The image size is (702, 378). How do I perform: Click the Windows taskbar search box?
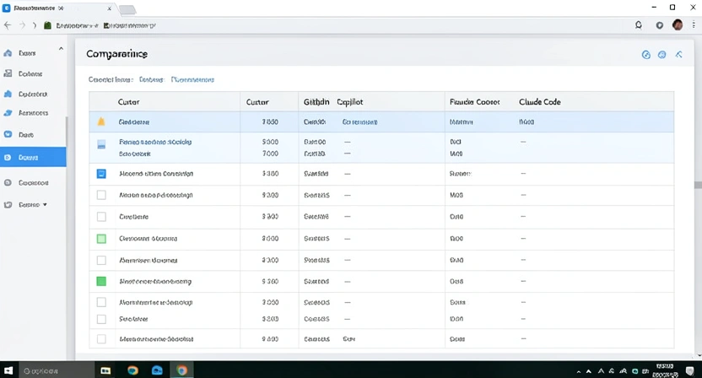56,371
